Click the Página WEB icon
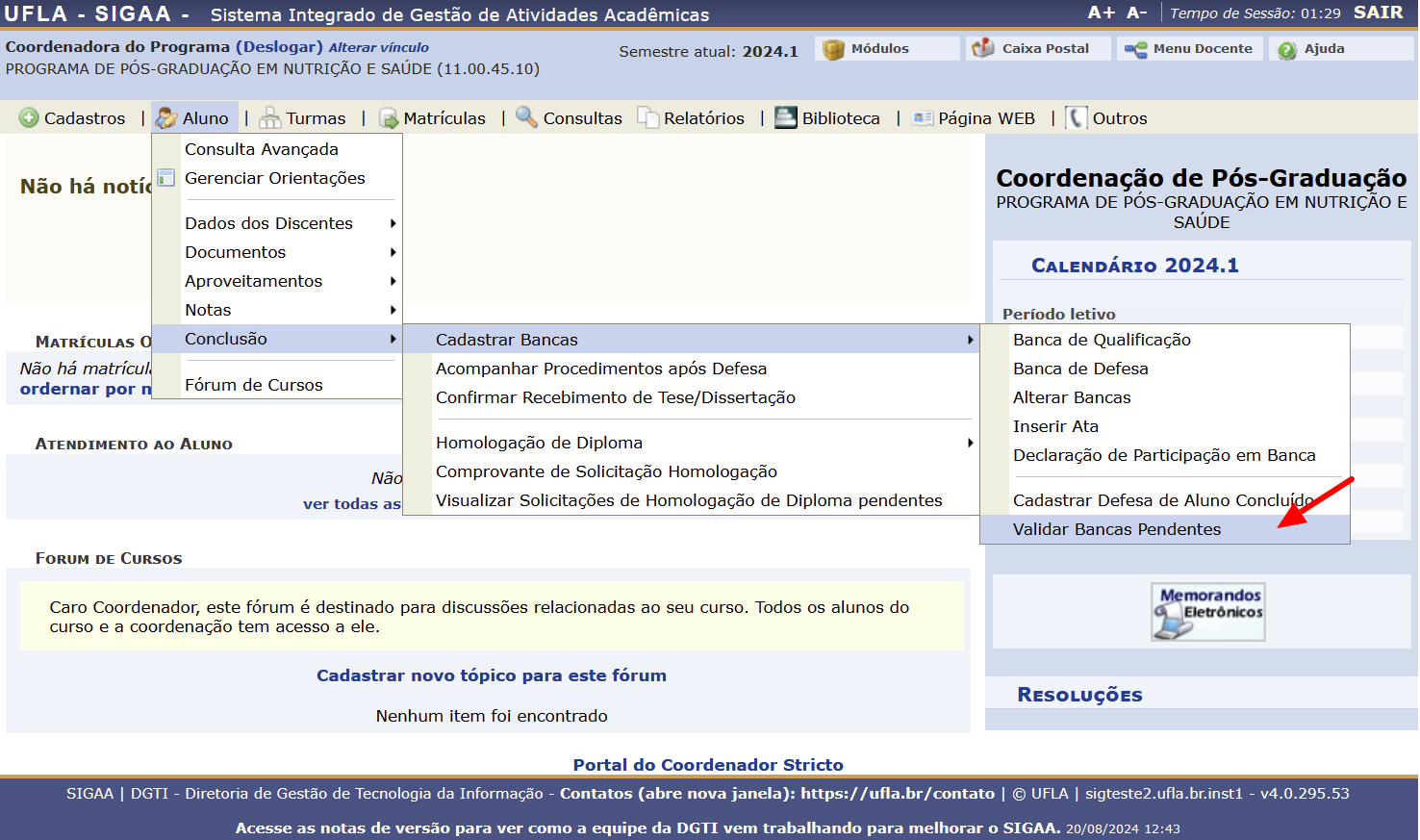This screenshot has width=1420, height=840. coord(923,118)
